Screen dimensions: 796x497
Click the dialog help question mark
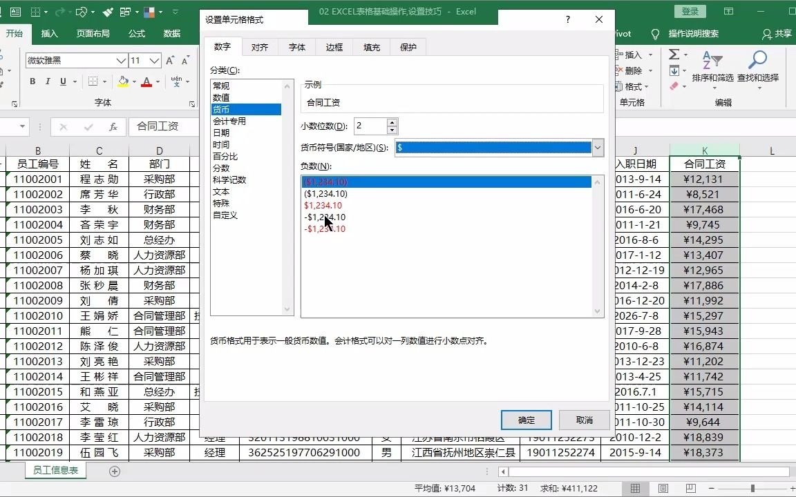coord(567,19)
